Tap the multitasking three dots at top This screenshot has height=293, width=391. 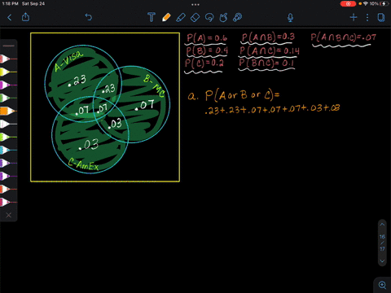click(195, 4)
